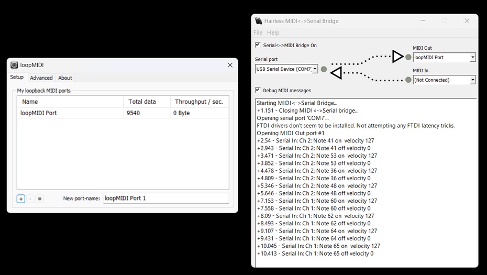Click the log line 'Note 62 off velocity 0'
Viewport: 487px width, 275px height.
pos(314,224)
